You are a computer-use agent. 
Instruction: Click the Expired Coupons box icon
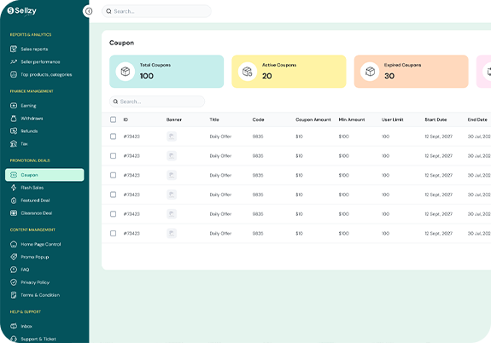click(x=370, y=72)
